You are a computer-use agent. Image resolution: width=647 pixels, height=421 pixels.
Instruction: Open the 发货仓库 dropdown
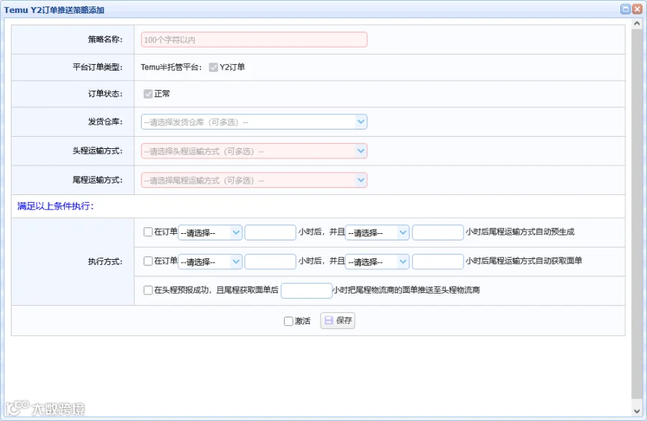[254, 122]
